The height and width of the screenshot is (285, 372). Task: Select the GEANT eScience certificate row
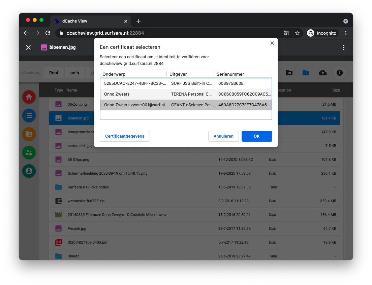(186, 105)
